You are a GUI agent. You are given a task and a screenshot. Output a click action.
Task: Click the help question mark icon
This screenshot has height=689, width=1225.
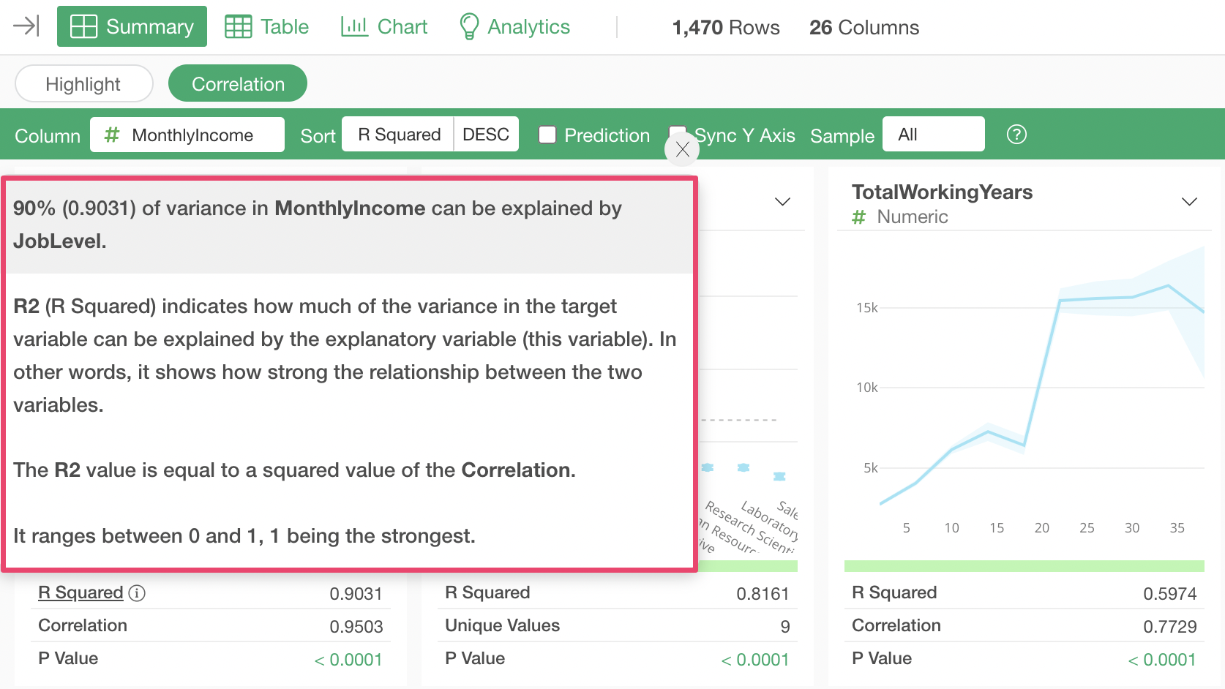click(1016, 135)
